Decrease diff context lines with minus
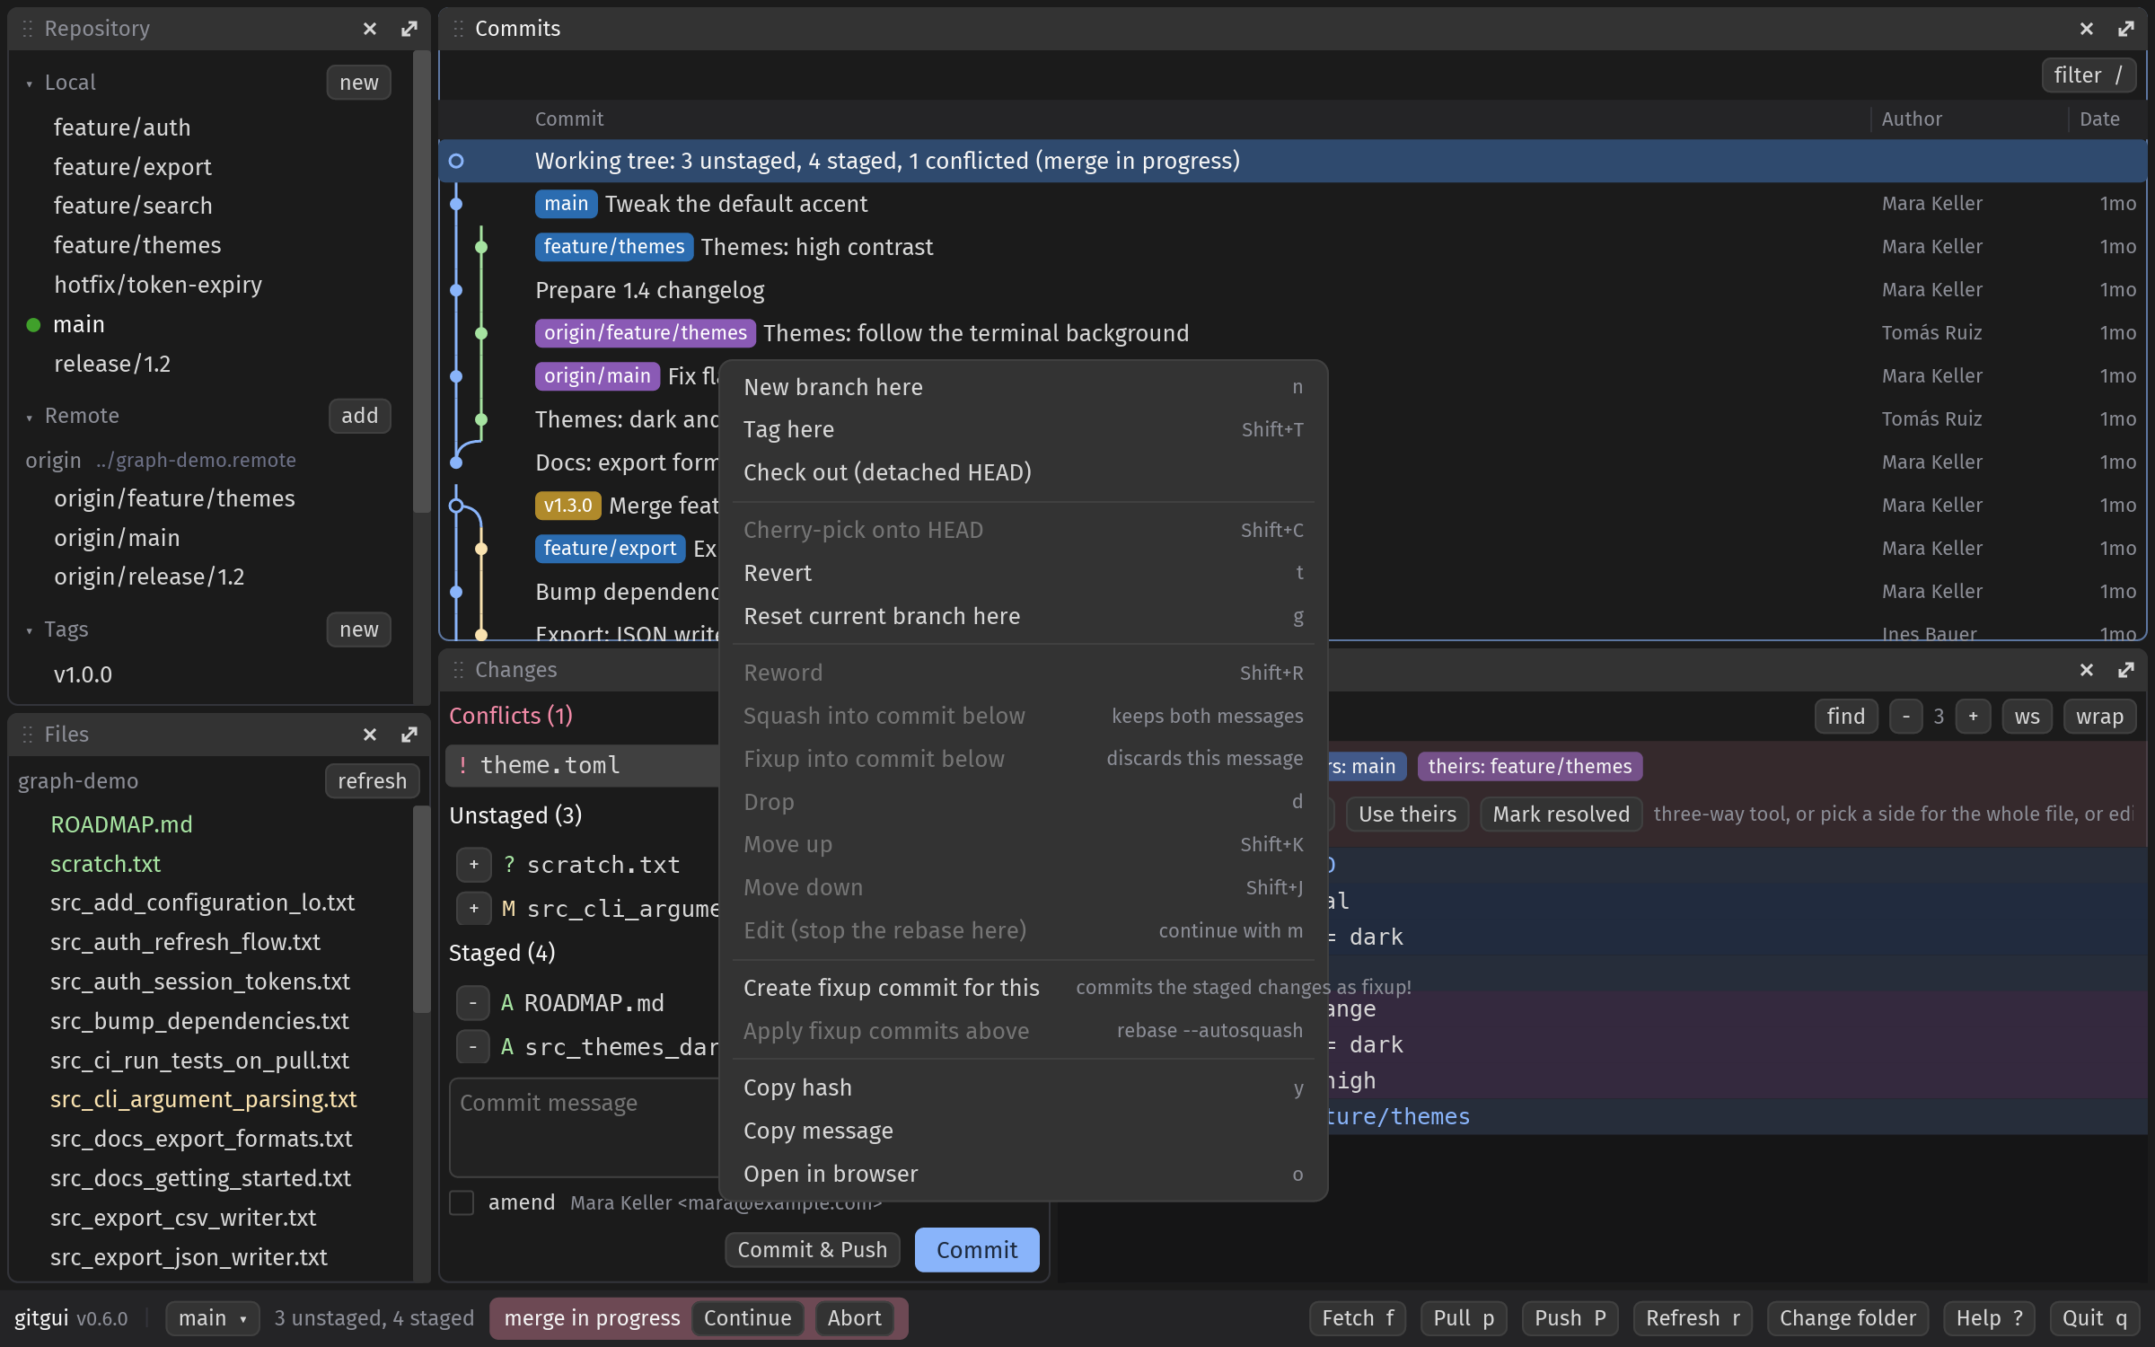The height and width of the screenshot is (1347, 2155). 1905,717
